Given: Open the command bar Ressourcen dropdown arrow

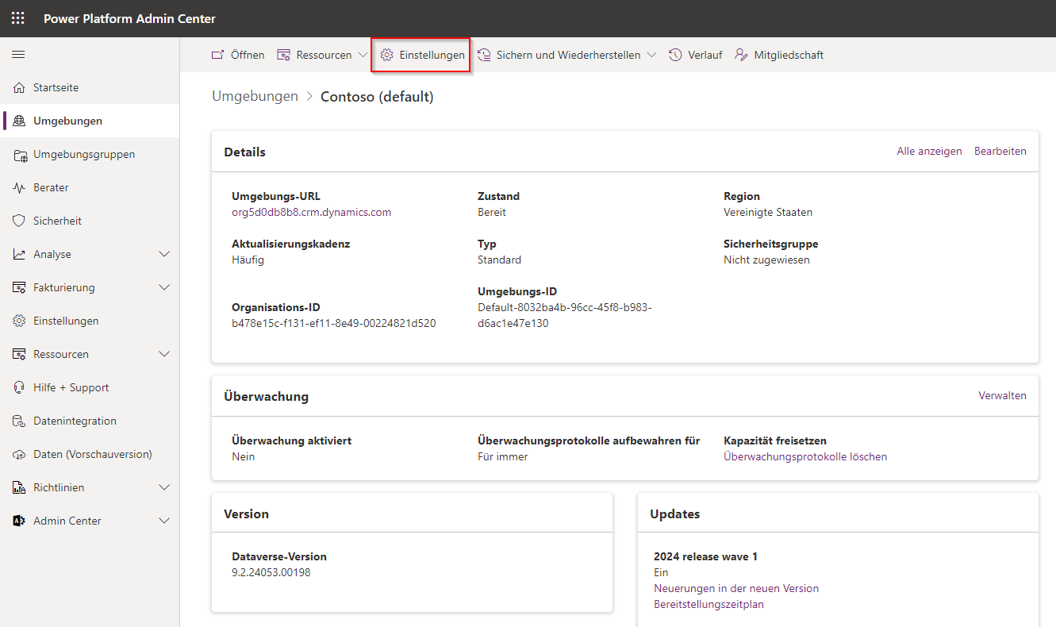Looking at the screenshot, I should click(x=363, y=56).
